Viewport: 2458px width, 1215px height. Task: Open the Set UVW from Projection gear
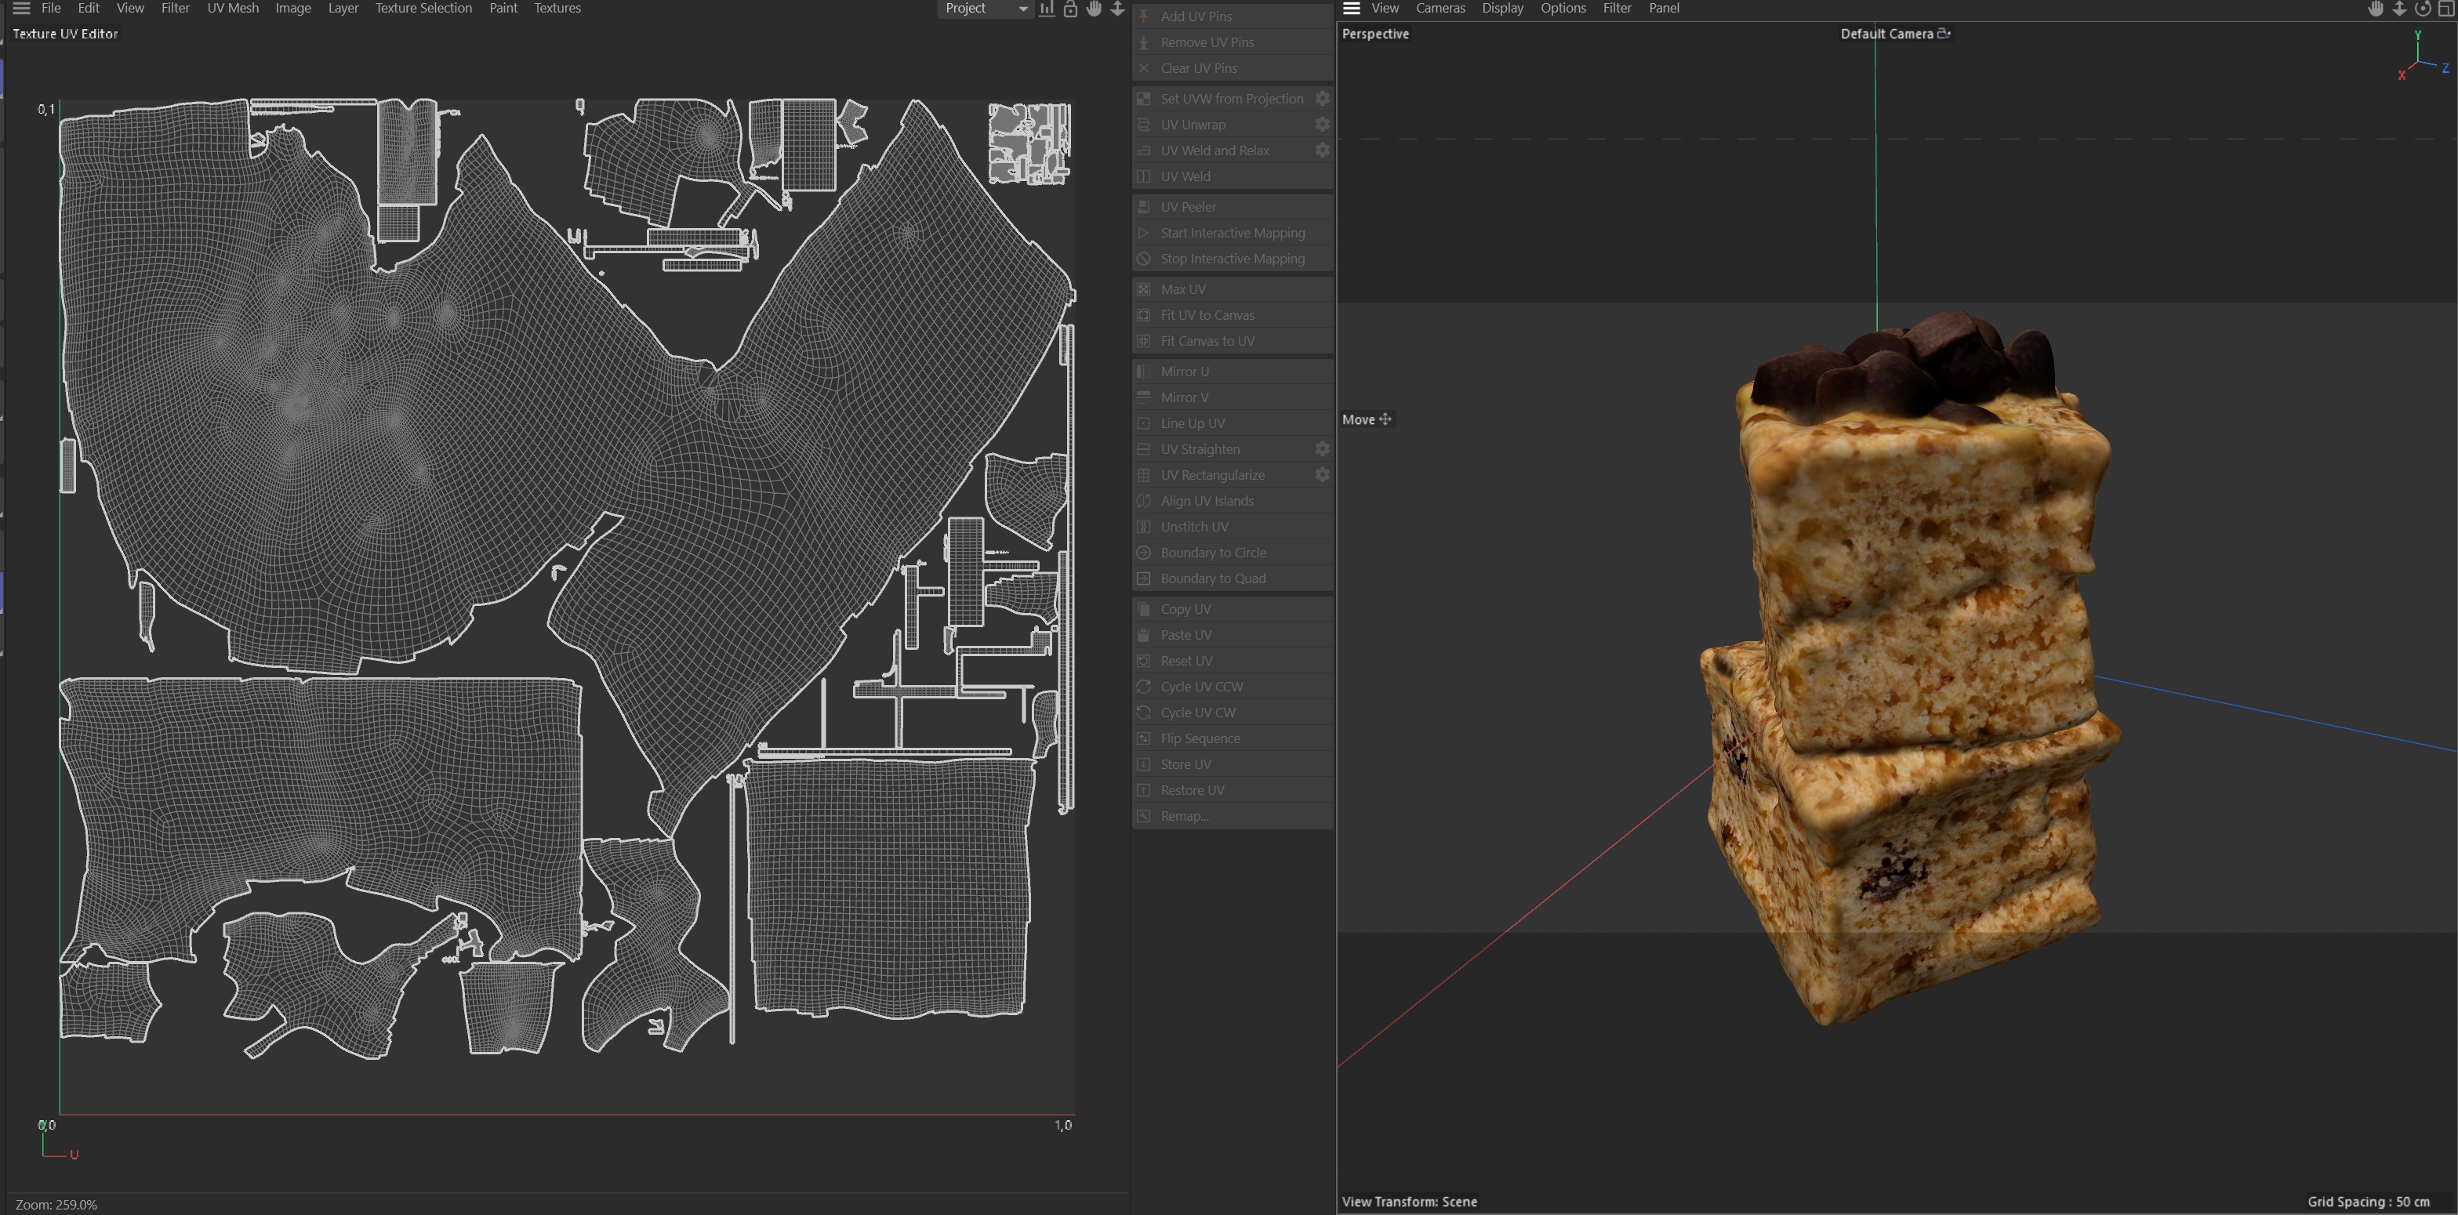click(x=1322, y=100)
